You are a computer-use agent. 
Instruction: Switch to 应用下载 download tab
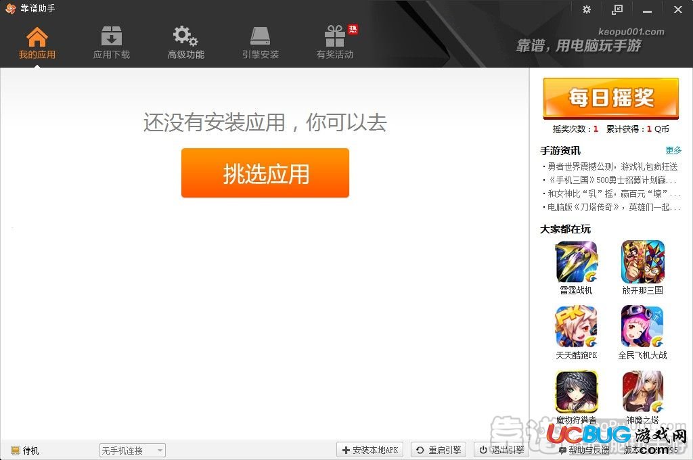[112, 43]
